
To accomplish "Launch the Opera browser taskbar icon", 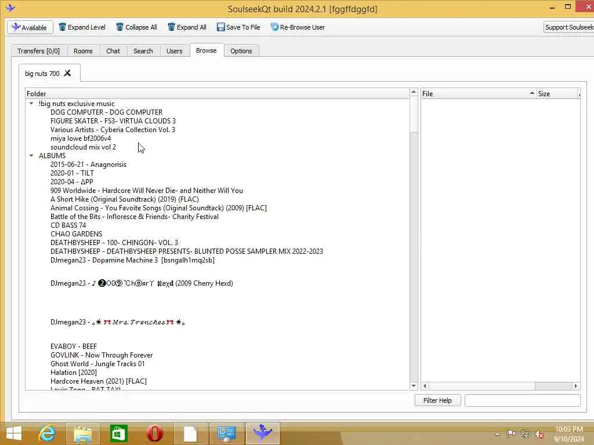I will 154,433.
